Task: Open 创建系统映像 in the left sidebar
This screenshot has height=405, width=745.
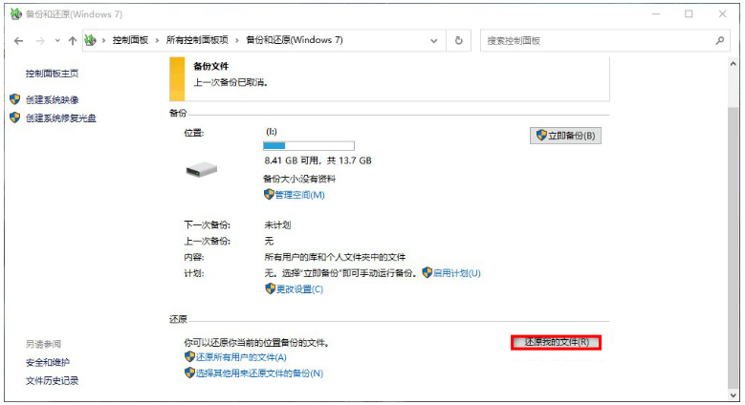Action: (53, 99)
